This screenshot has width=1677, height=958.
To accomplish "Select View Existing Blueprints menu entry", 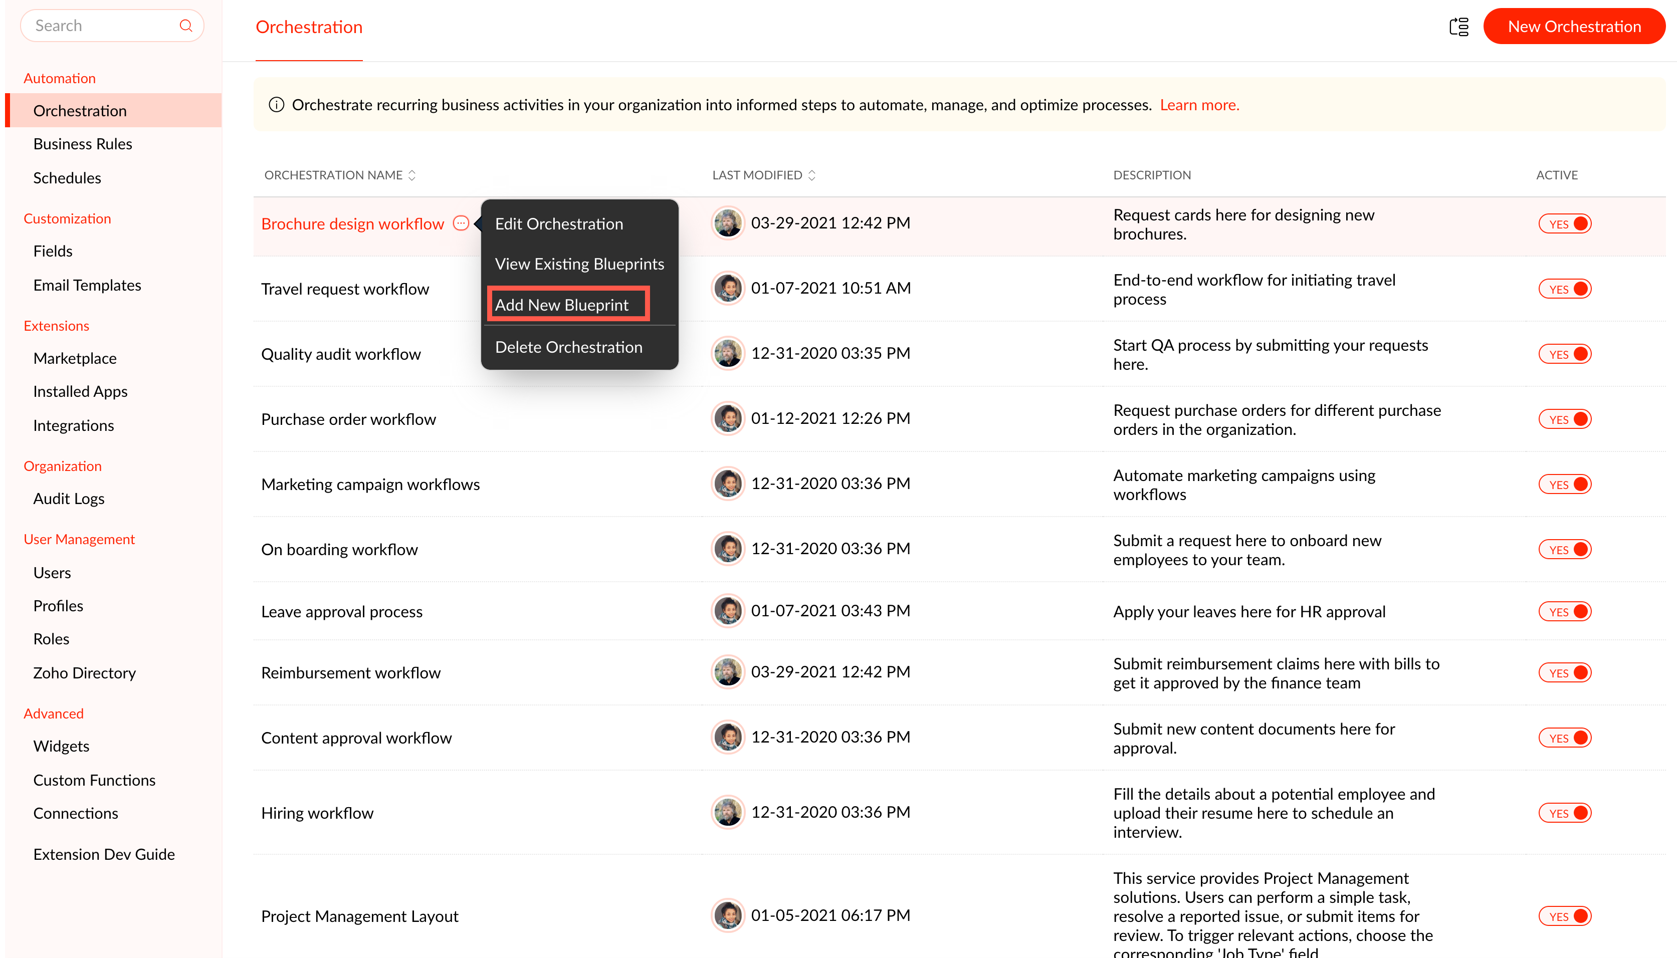I will 579,264.
